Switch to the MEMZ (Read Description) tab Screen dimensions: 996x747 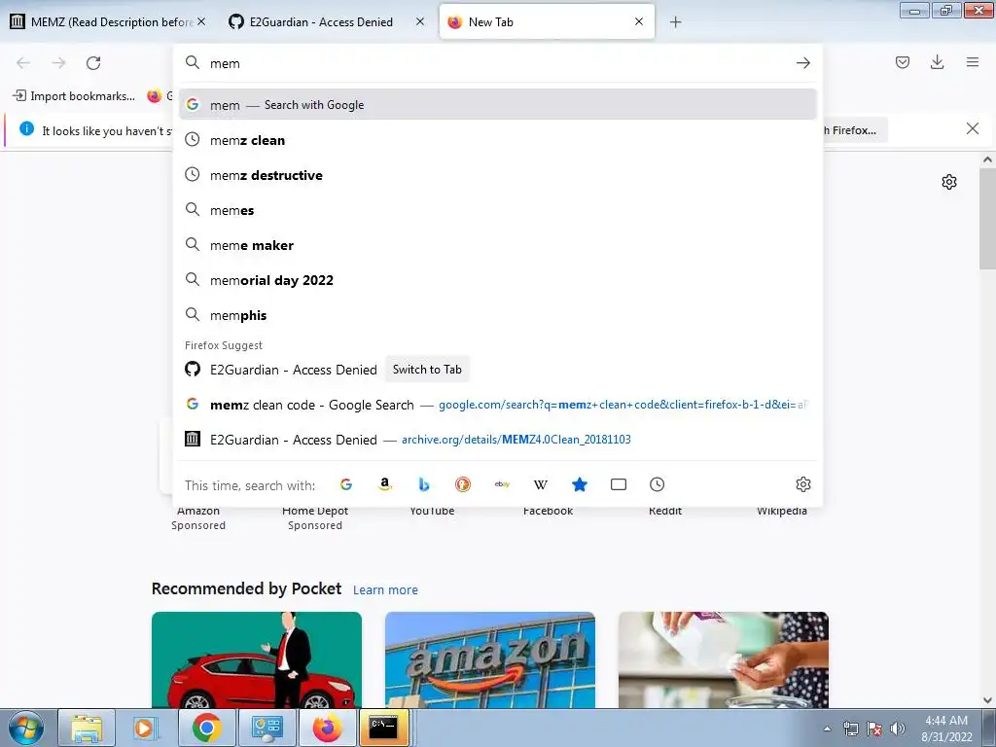[x=108, y=22]
